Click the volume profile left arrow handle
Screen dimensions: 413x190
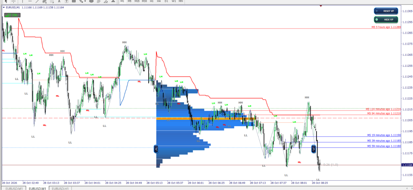tap(156, 149)
